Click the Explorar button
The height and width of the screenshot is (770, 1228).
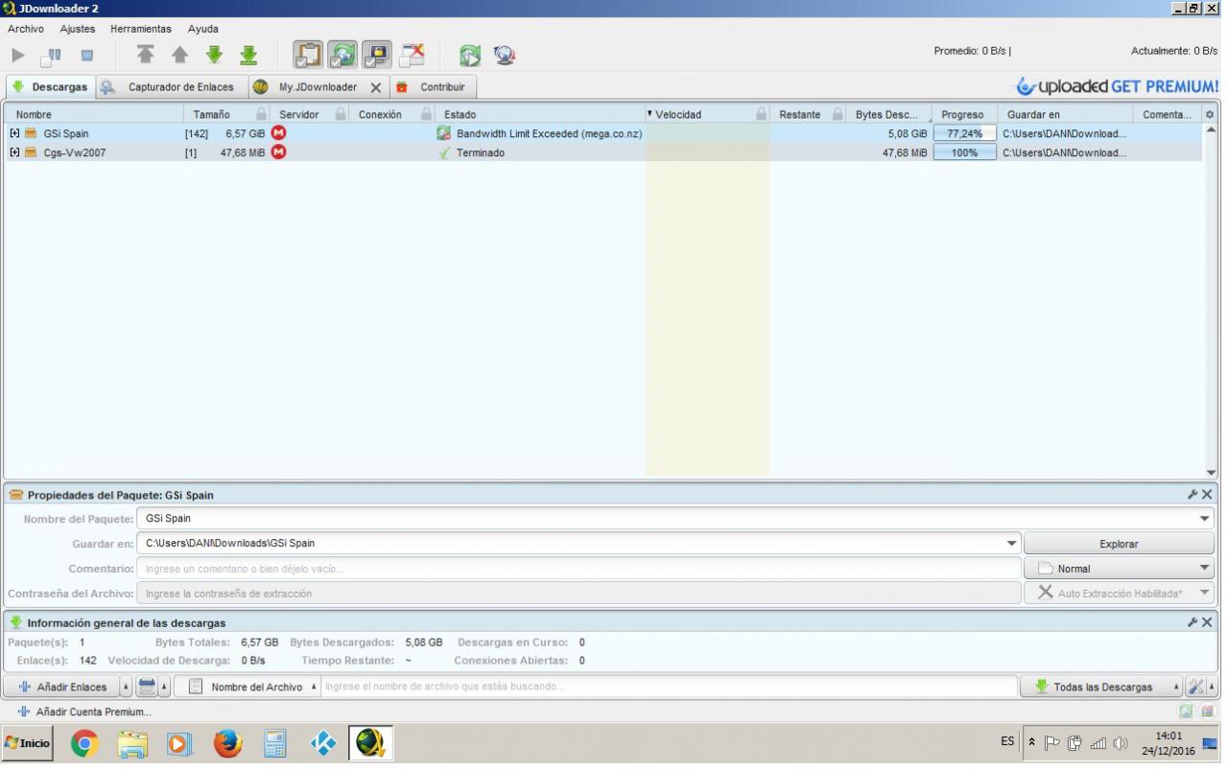click(1118, 544)
